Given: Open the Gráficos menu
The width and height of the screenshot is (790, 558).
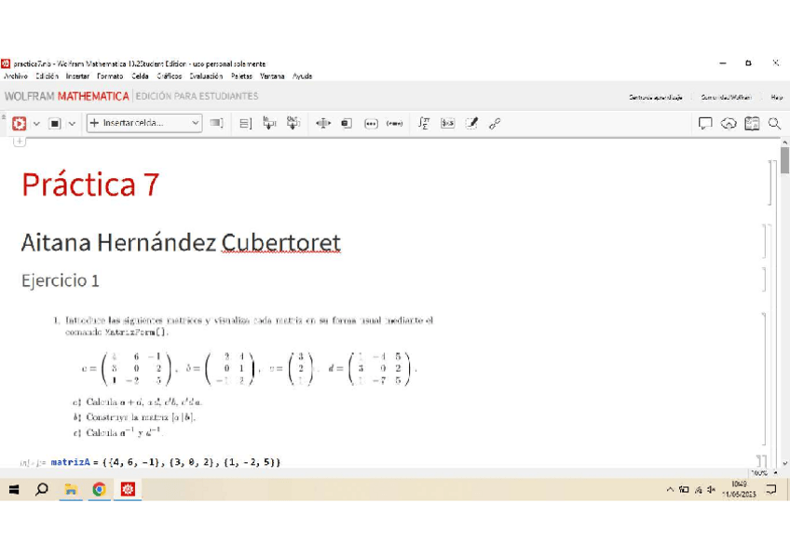Looking at the screenshot, I should [170, 76].
